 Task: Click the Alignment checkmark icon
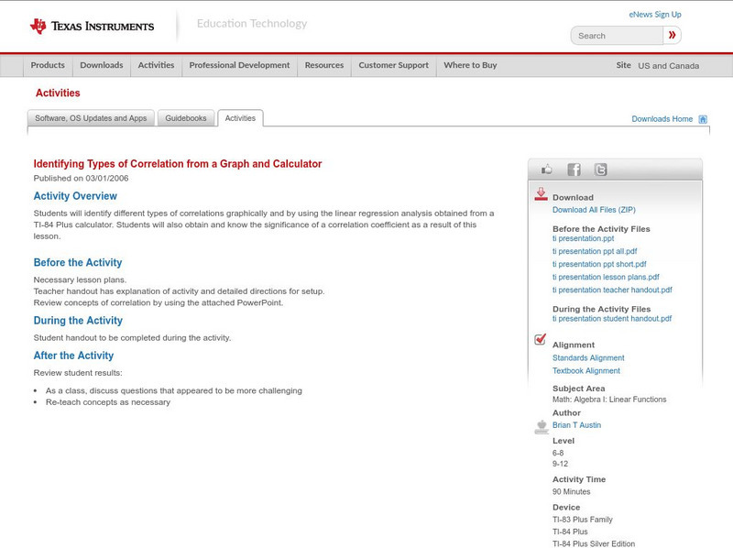click(x=541, y=339)
